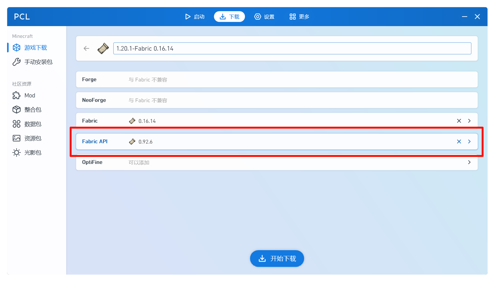Select 游戏下载 in the sidebar
Screen dimensions: 495x282
click(36, 48)
